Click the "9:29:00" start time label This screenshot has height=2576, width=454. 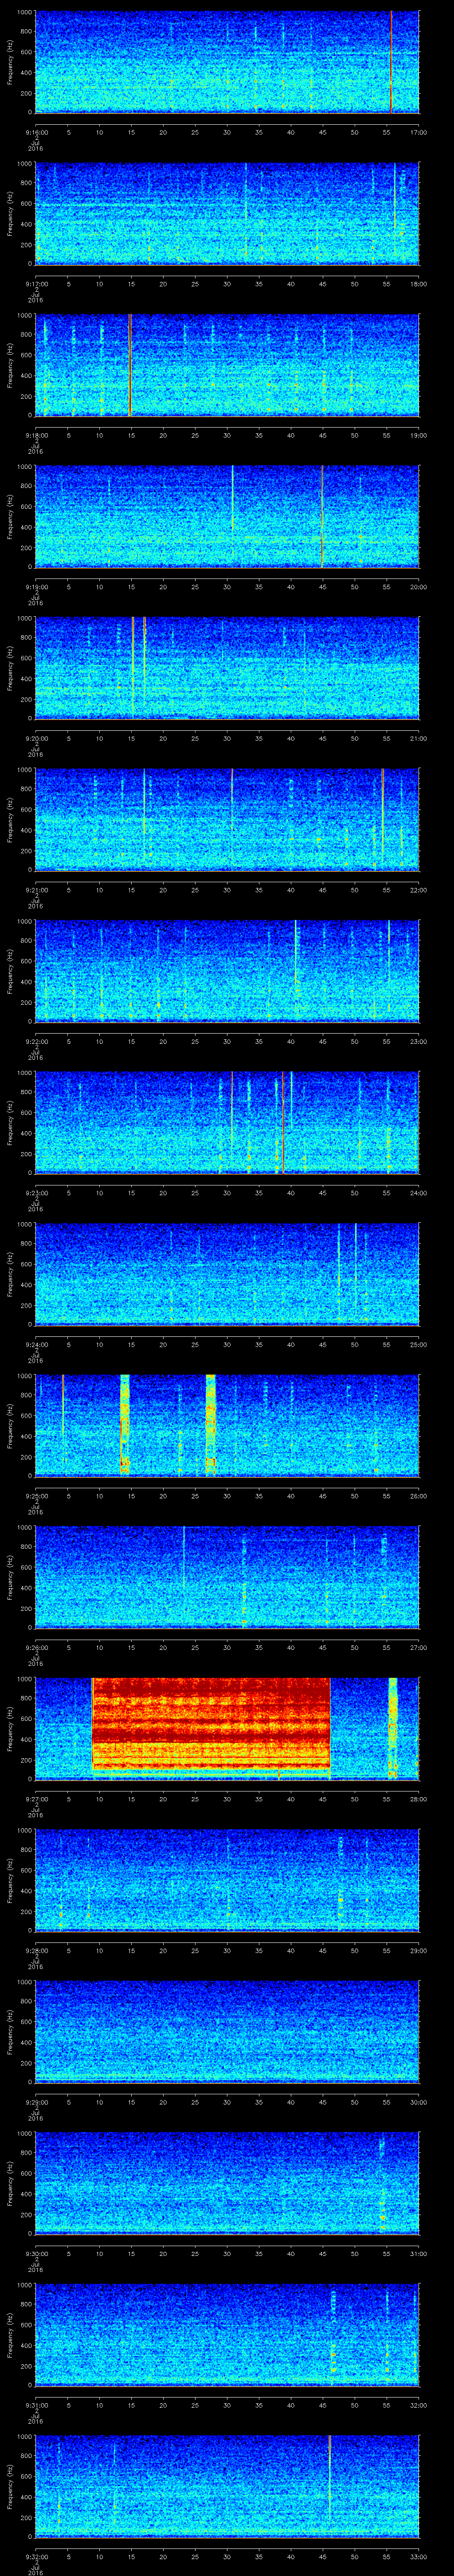pyautogui.click(x=36, y=2102)
